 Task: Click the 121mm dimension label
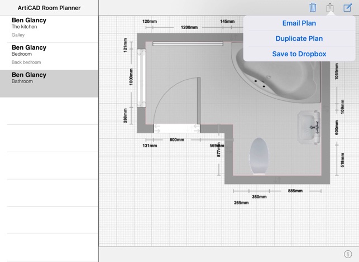click(x=125, y=45)
